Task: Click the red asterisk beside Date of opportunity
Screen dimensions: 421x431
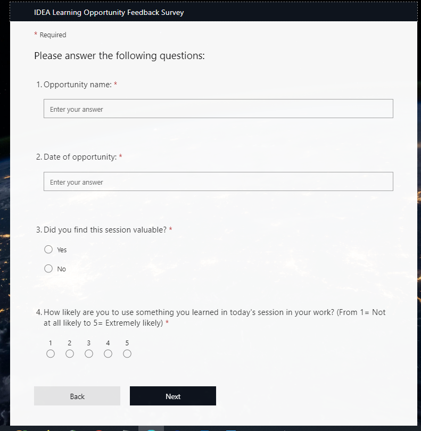Action: coord(120,157)
